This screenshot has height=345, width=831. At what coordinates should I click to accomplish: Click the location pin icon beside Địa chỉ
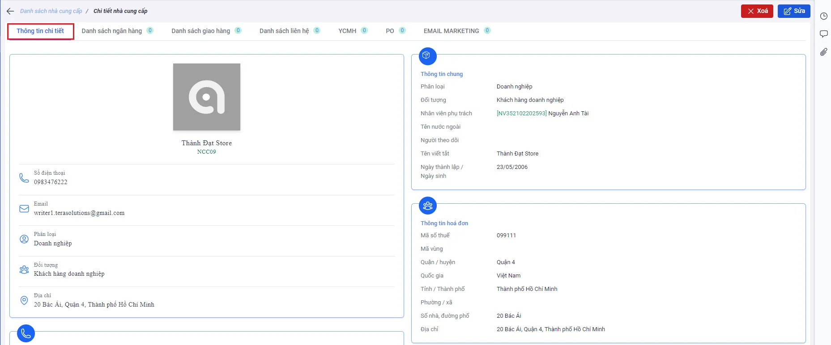tap(24, 300)
